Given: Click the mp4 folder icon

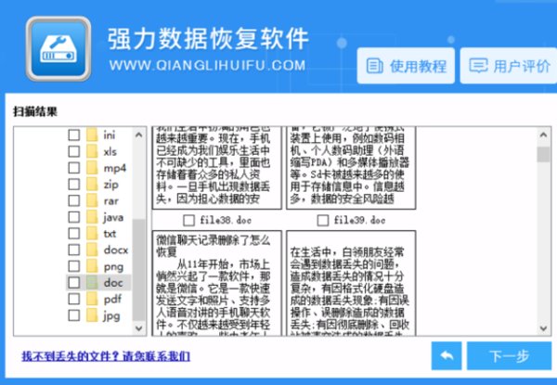Looking at the screenshot, I should coord(92,168).
